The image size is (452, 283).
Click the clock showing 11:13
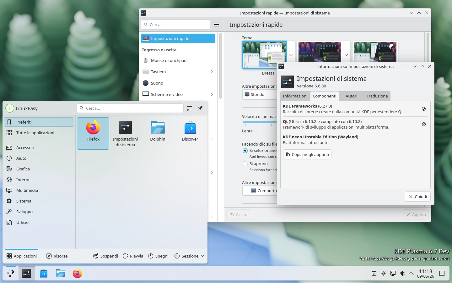pos(425,273)
